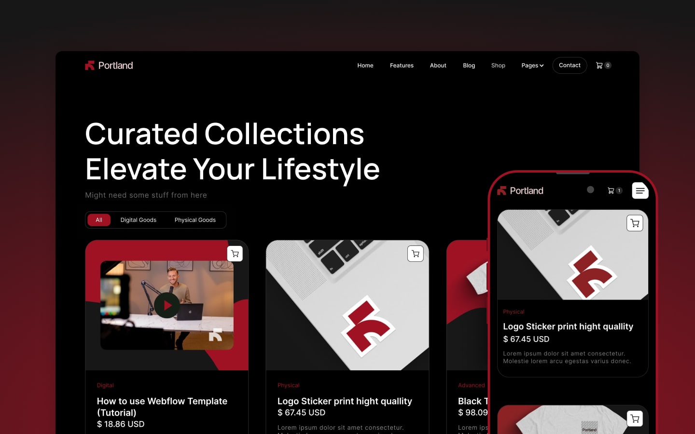The height and width of the screenshot is (434, 695).
Task: Select the All filter tab
Action: pyautogui.click(x=99, y=220)
